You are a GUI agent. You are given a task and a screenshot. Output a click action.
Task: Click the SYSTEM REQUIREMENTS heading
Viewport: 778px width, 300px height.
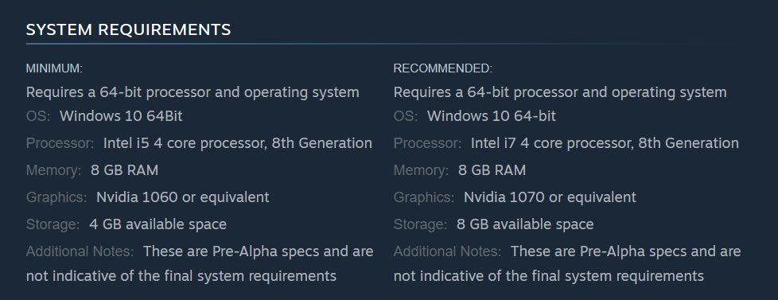point(129,29)
